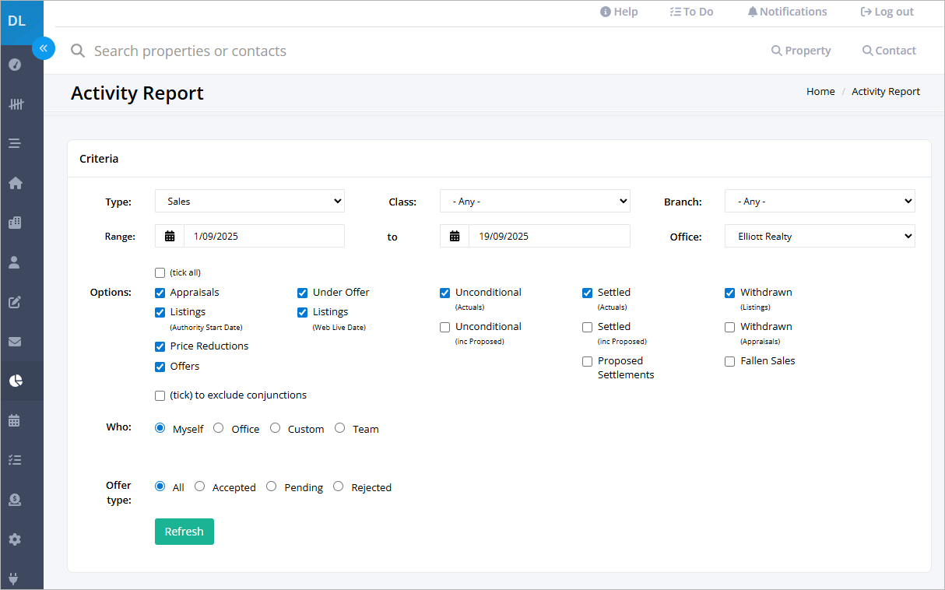Select the All offer type radio
945x590 pixels.
[160, 486]
